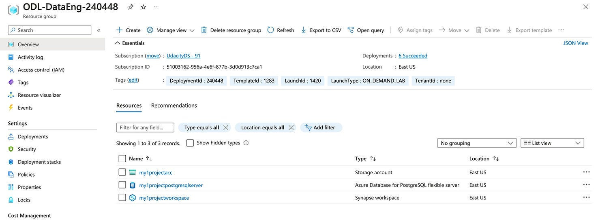Click the Access control people icon

pos(11,70)
